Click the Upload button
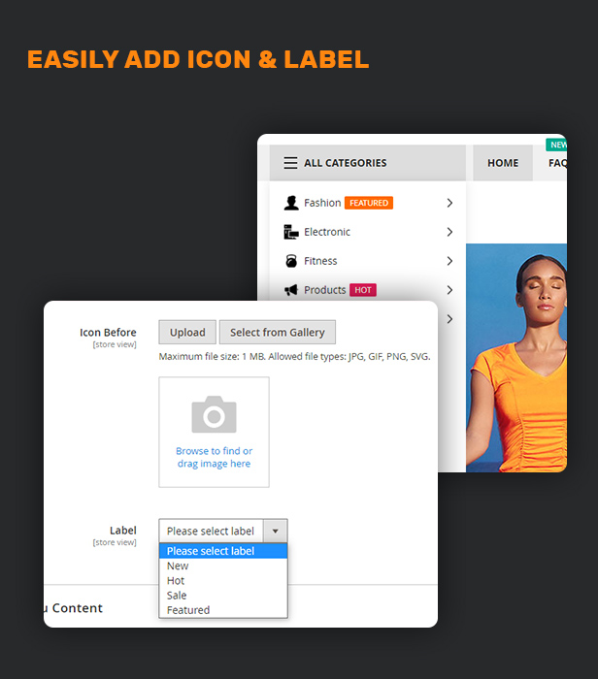This screenshot has width=598, height=679. (187, 332)
